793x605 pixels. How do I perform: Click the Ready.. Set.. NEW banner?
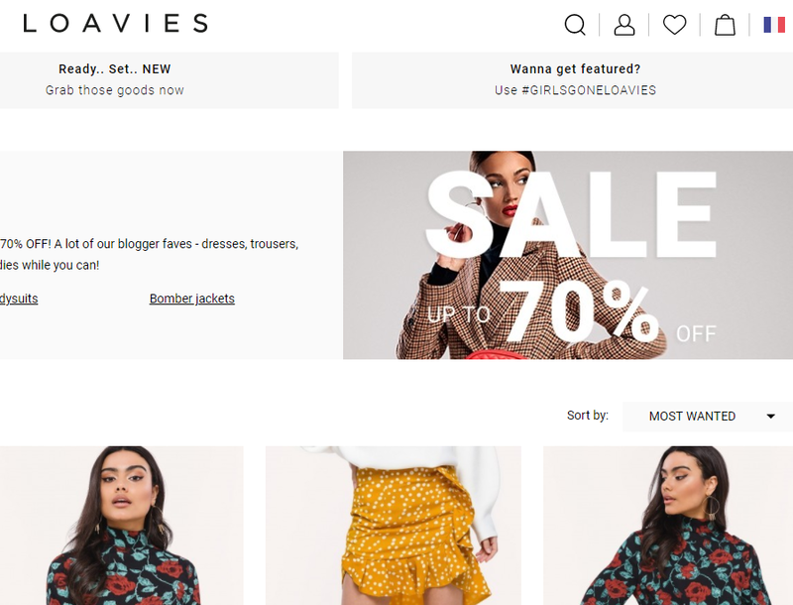[x=169, y=80]
